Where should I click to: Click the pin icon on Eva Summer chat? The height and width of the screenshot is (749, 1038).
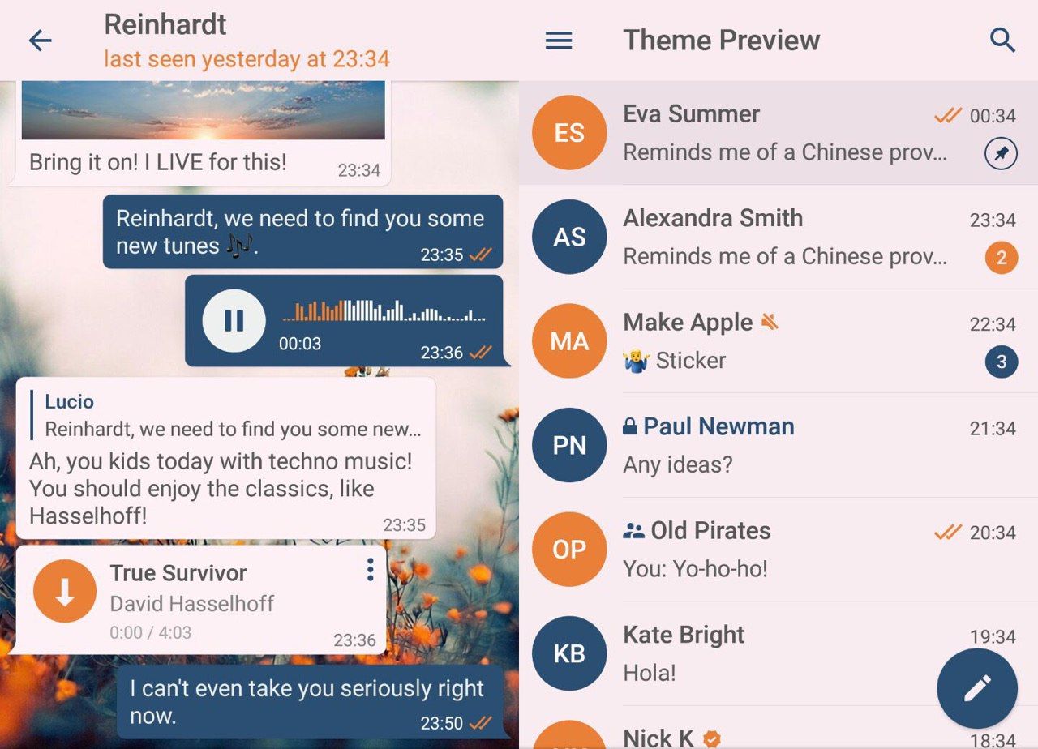click(x=1001, y=154)
